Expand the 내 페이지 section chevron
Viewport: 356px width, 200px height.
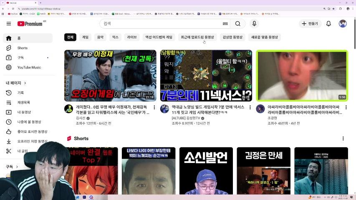pyautogui.click(x=25, y=83)
